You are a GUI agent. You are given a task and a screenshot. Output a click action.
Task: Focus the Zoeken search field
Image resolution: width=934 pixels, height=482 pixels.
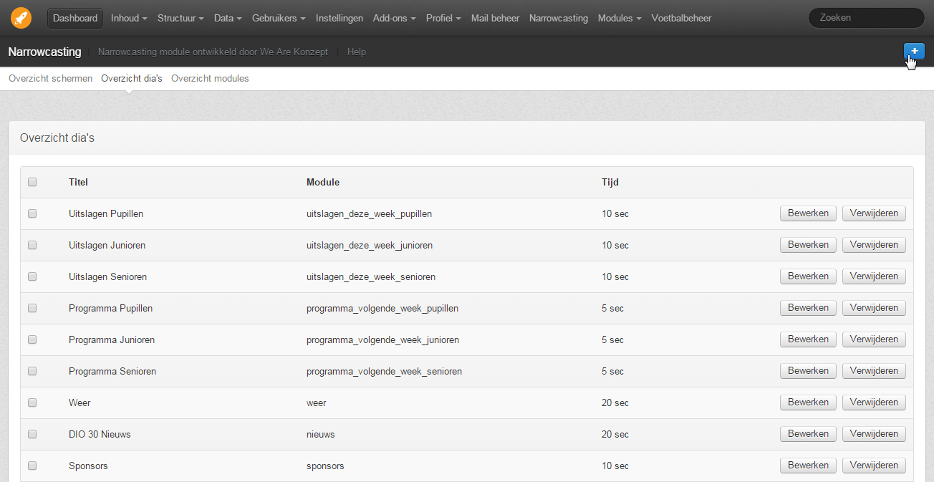click(866, 18)
